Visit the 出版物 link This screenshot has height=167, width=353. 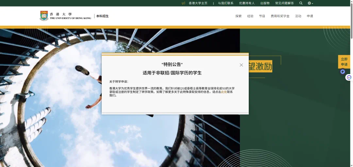[x=265, y=3]
